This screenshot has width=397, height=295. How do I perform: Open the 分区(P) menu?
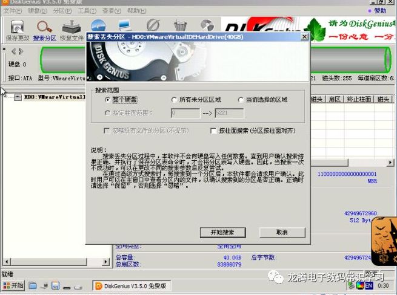[x=62, y=11]
